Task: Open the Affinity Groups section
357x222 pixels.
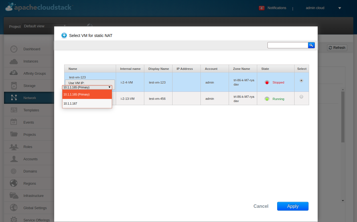Action: click(x=34, y=73)
